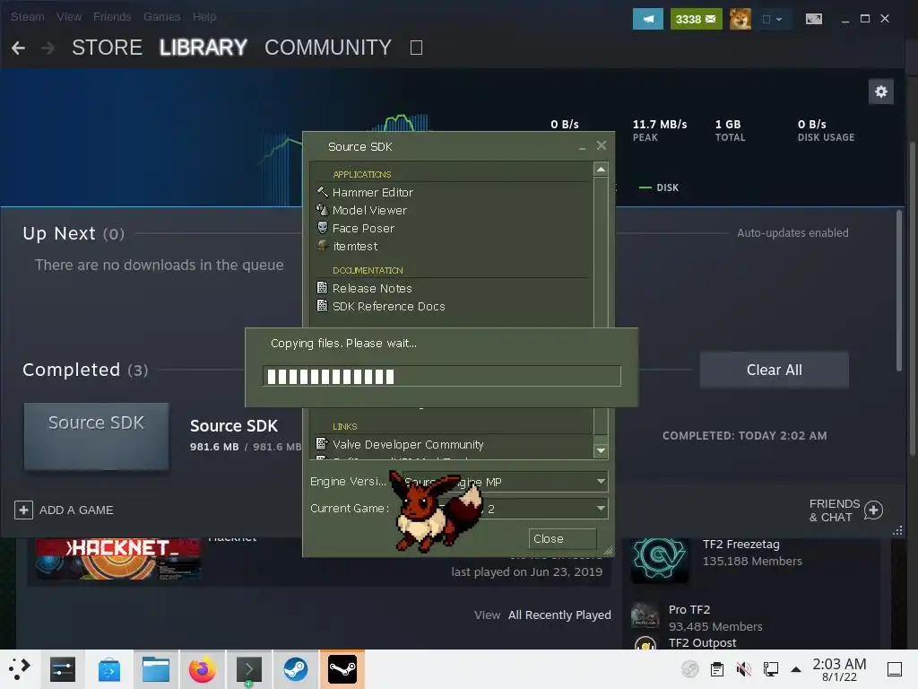Launch Model Viewer from Source SDK
This screenshot has height=689, width=918.
pyautogui.click(x=368, y=210)
